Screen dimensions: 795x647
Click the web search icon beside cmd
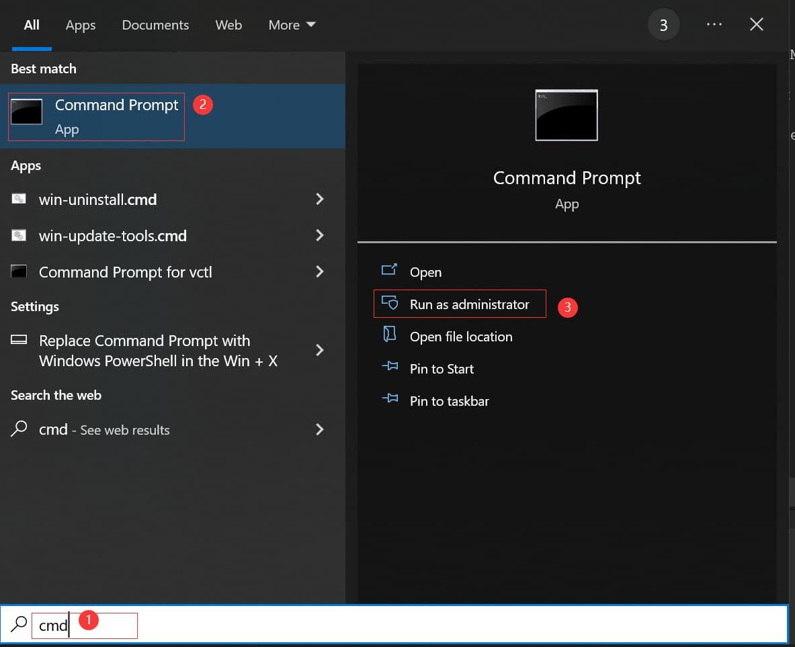[18, 429]
